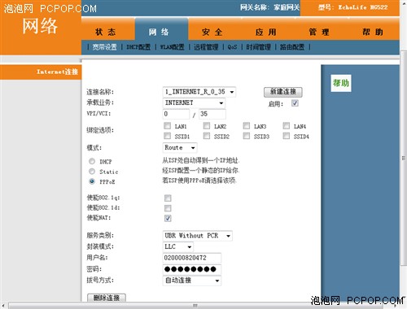The height and width of the screenshot is (309, 407).
Task: Open the 承载业务 INTERNET service dropdown
Action: click(x=194, y=102)
